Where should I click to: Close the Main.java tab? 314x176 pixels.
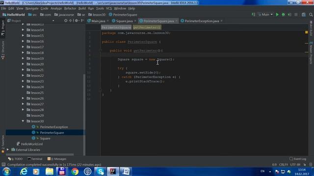tap(108, 21)
